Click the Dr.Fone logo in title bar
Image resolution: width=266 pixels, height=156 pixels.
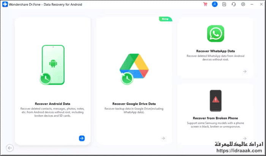(x=5, y=5)
